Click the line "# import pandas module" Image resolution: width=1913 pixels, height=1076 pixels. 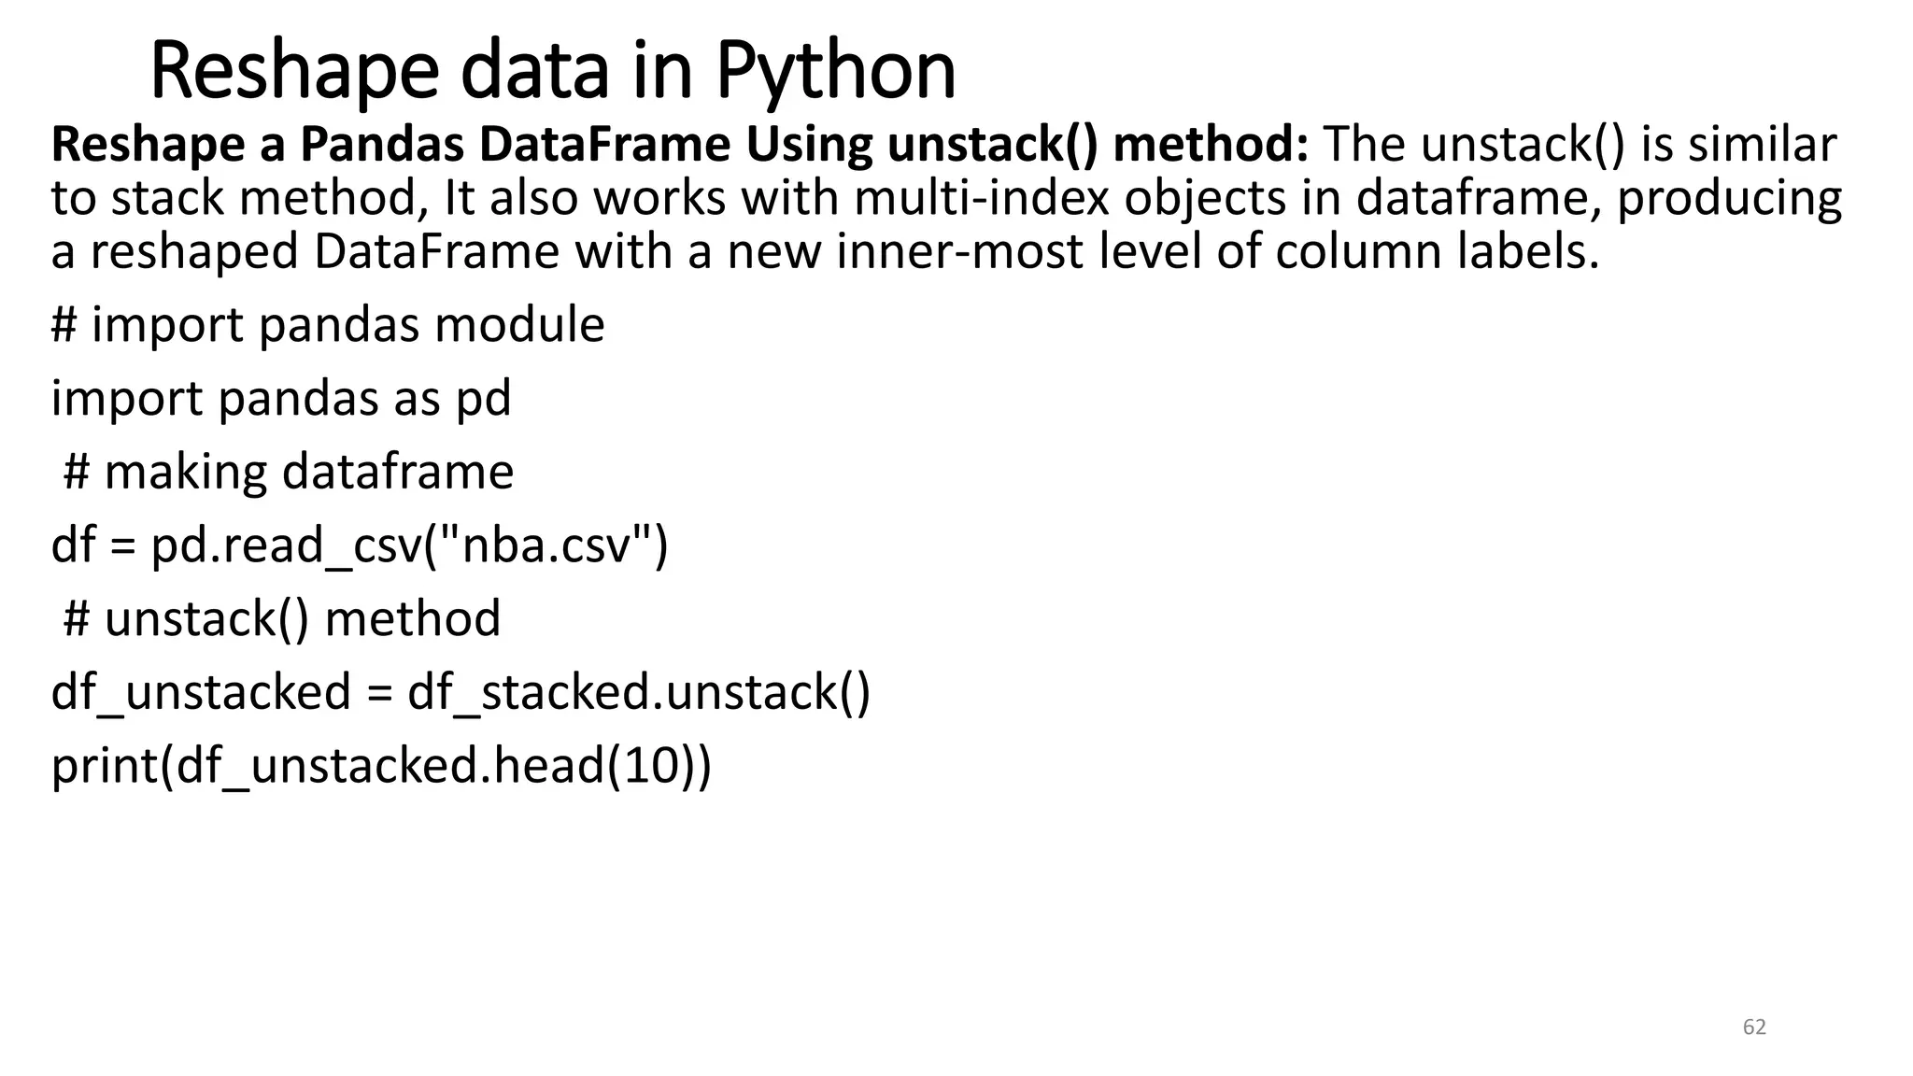pos(327,325)
